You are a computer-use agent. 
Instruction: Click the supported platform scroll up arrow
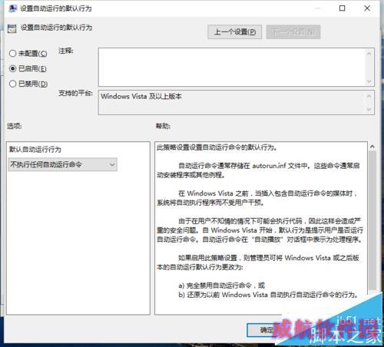coord(369,96)
